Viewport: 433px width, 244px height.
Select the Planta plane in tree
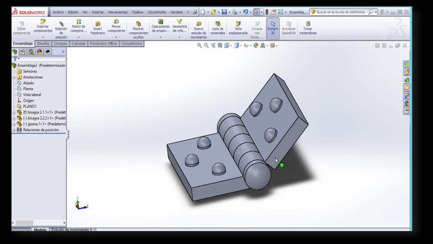28,89
